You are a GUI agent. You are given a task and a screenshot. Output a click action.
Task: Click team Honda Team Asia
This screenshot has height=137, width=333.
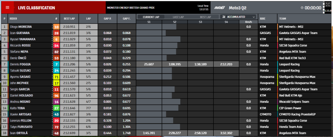pos(291,127)
